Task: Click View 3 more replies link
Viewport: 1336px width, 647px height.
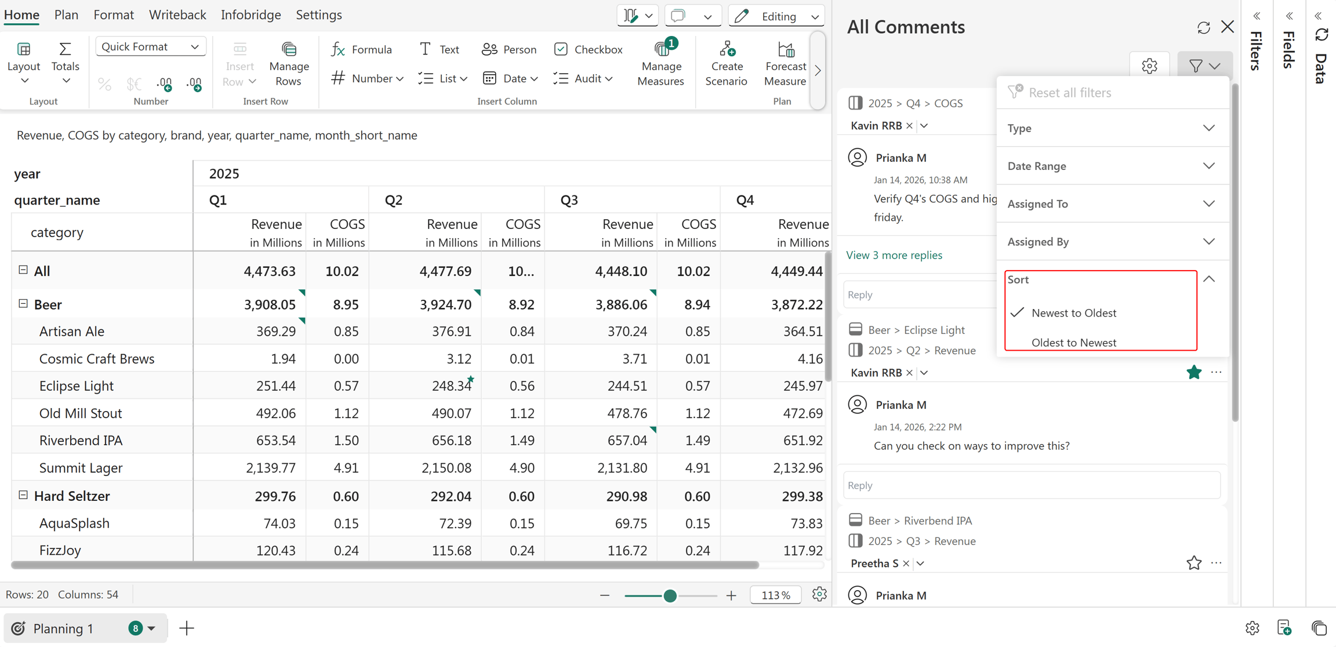Action: tap(894, 255)
